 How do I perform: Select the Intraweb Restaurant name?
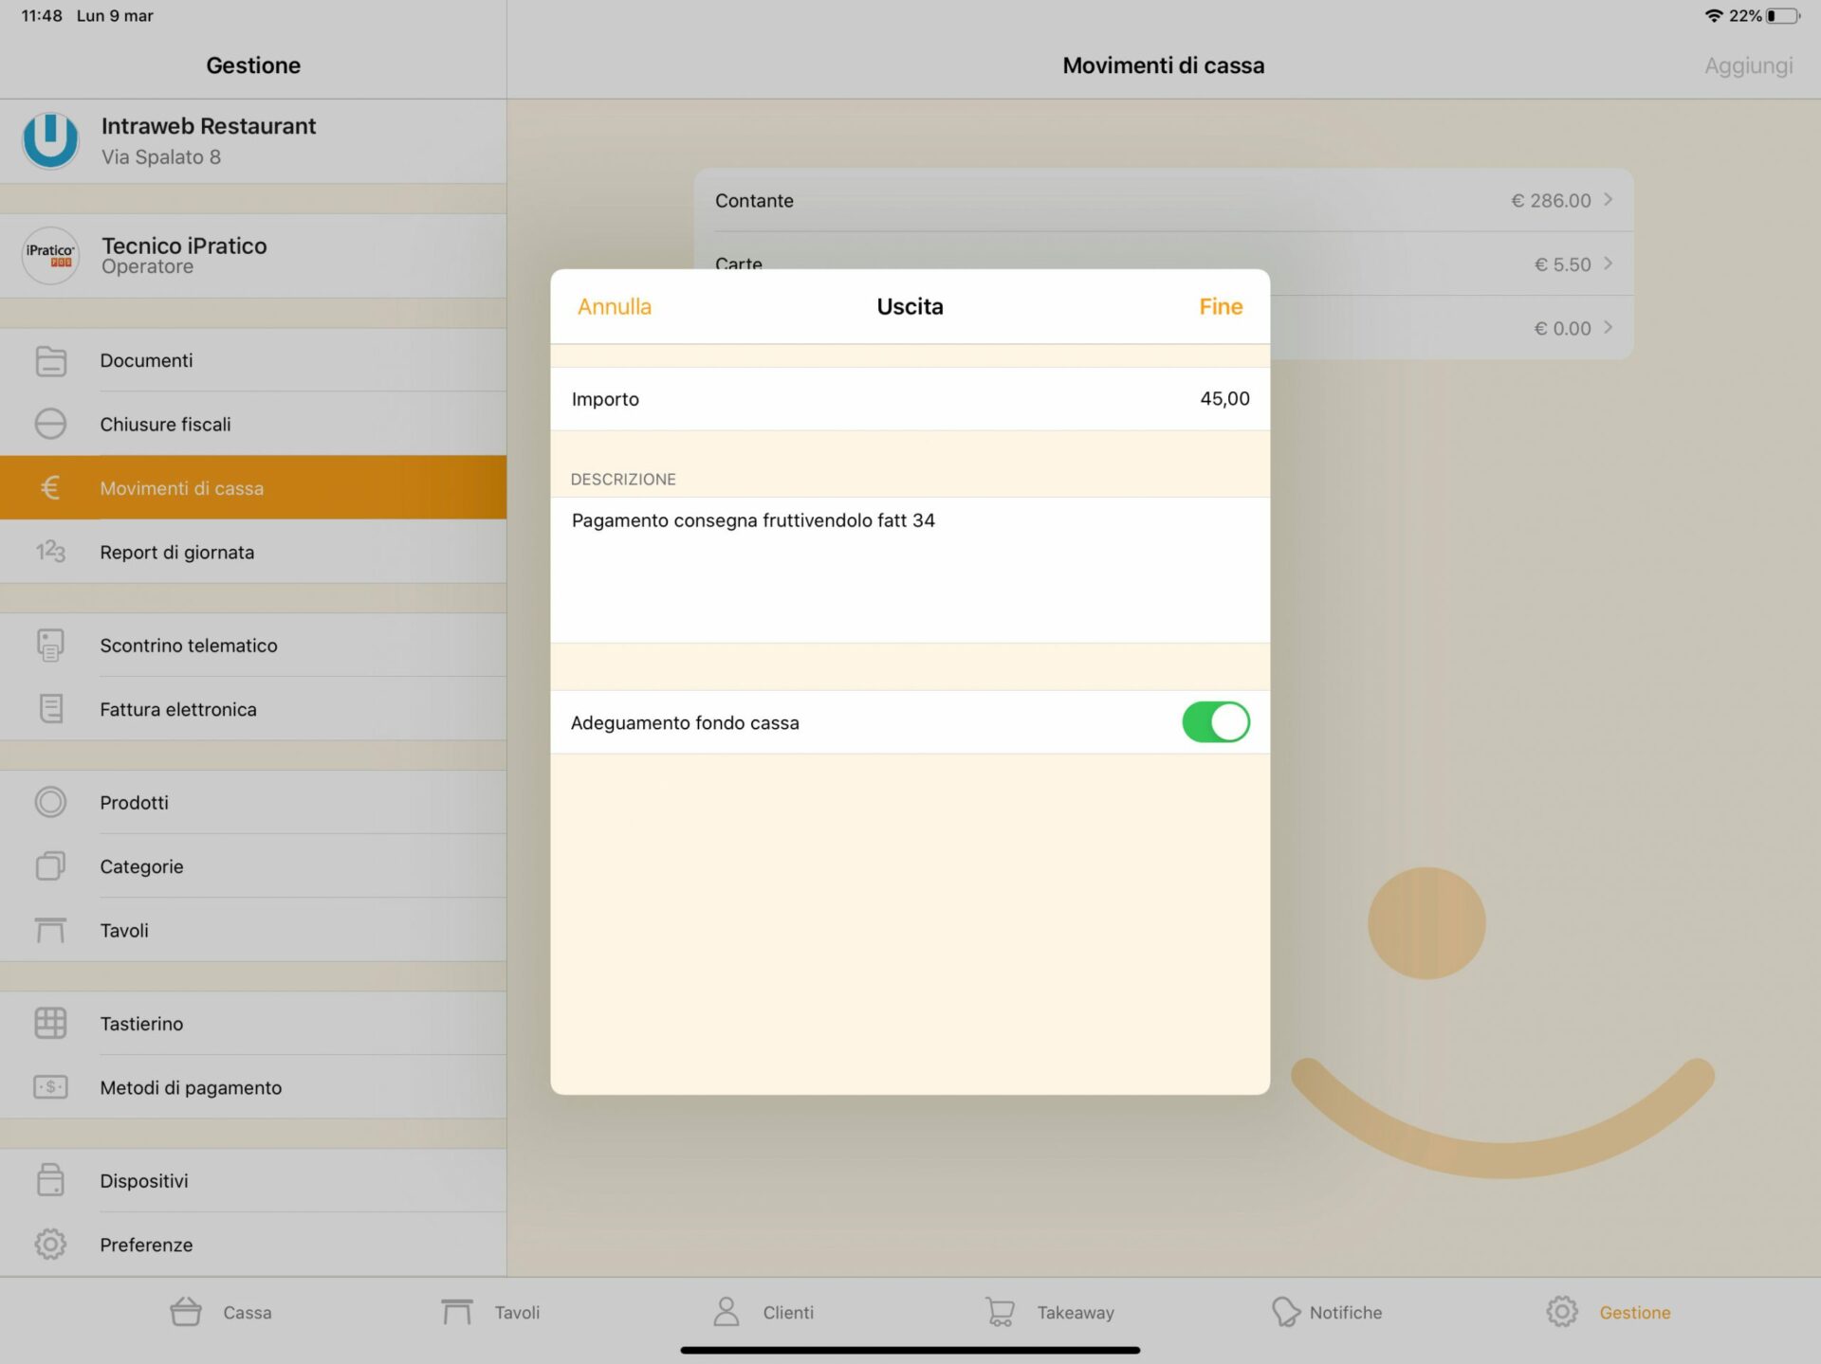tap(209, 126)
